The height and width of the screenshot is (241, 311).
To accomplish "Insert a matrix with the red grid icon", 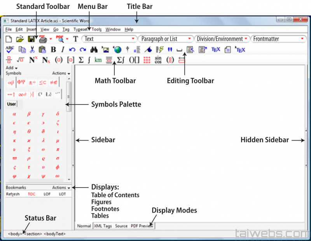I will coord(147,60).
